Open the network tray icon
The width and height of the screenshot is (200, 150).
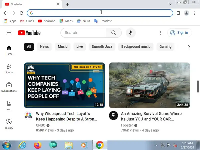[x=163, y=145]
